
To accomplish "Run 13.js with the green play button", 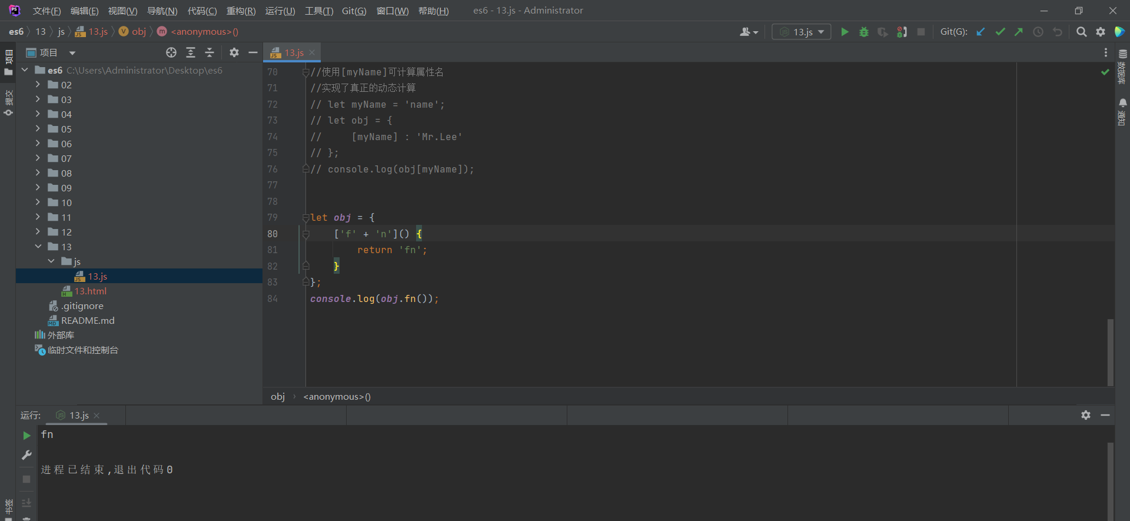I will click(x=845, y=32).
